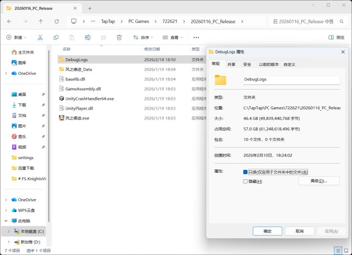Switch to the 以前的版本 tab
The image size is (352, 255).
(269, 64)
